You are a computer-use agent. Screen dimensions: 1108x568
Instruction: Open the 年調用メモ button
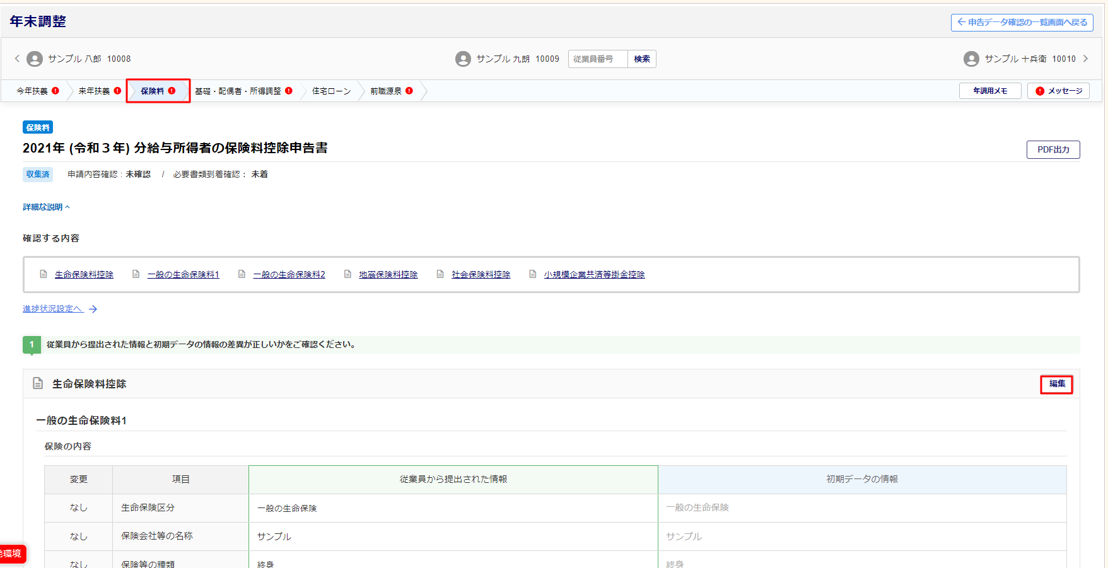pos(990,91)
